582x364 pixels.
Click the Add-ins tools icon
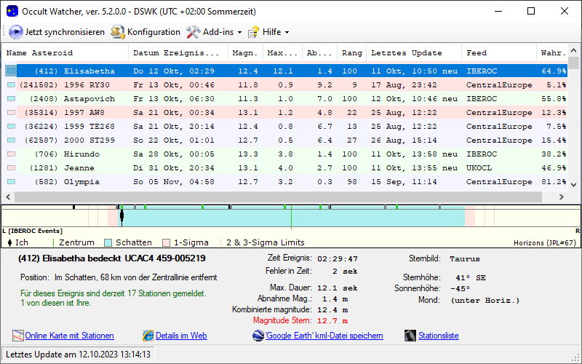pyautogui.click(x=193, y=32)
